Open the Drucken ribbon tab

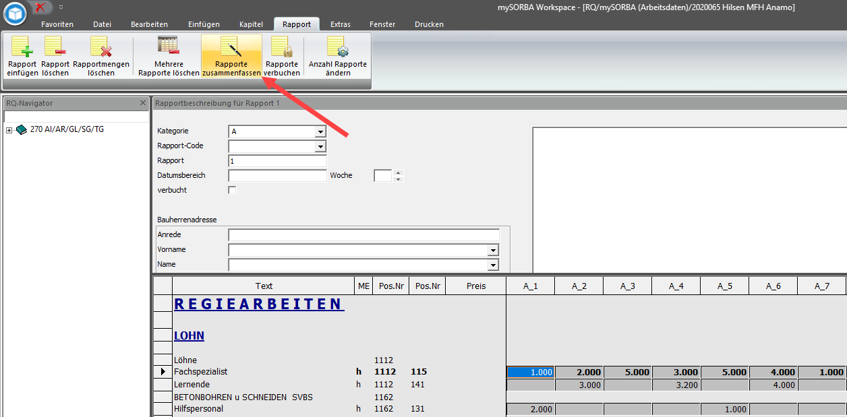(x=430, y=24)
